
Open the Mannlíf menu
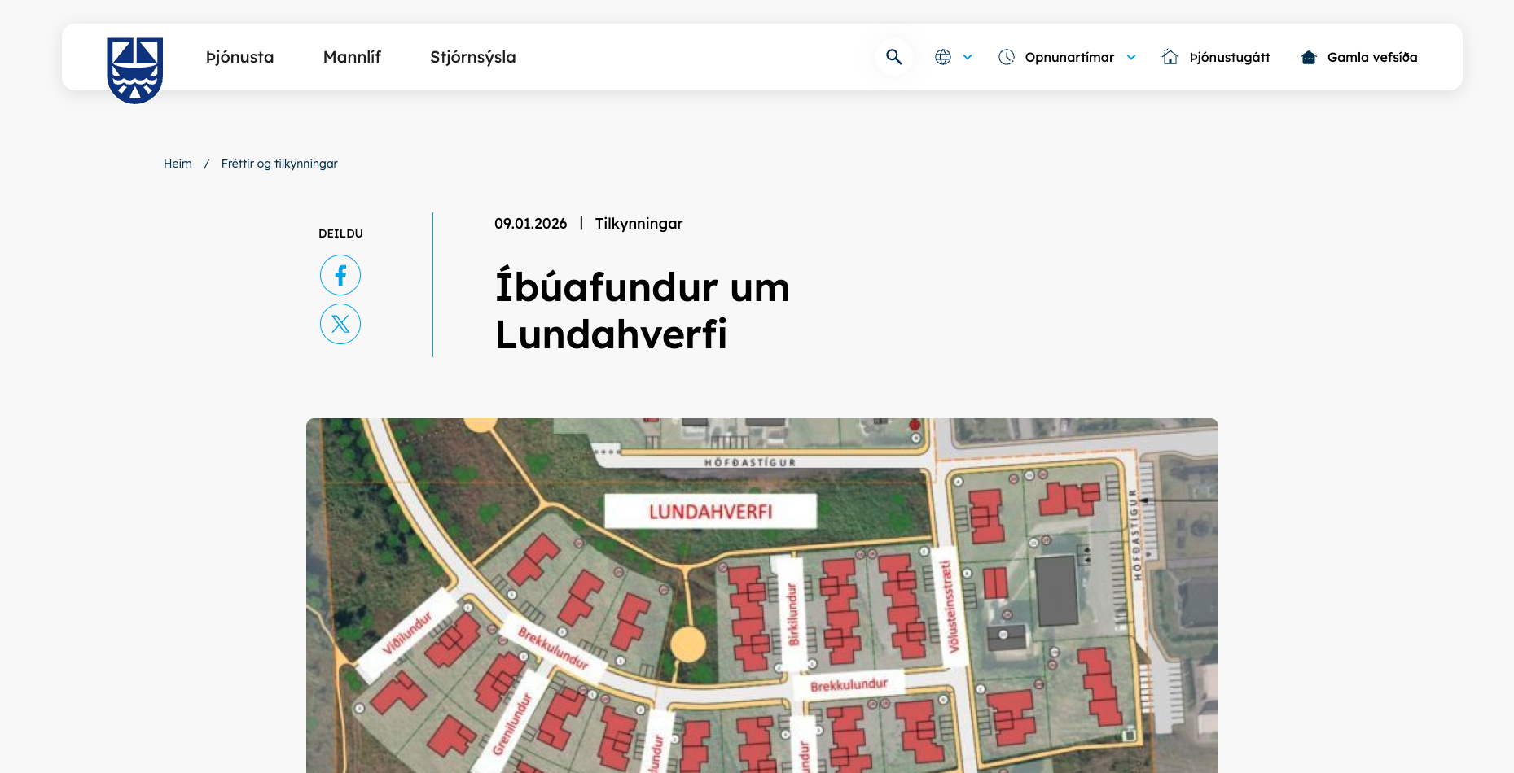pyautogui.click(x=352, y=57)
